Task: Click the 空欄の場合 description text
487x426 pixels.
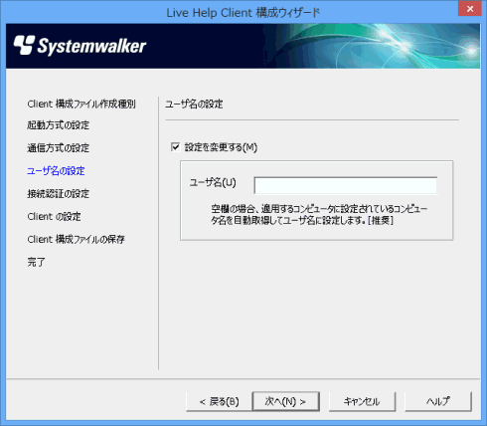Action: [319, 214]
